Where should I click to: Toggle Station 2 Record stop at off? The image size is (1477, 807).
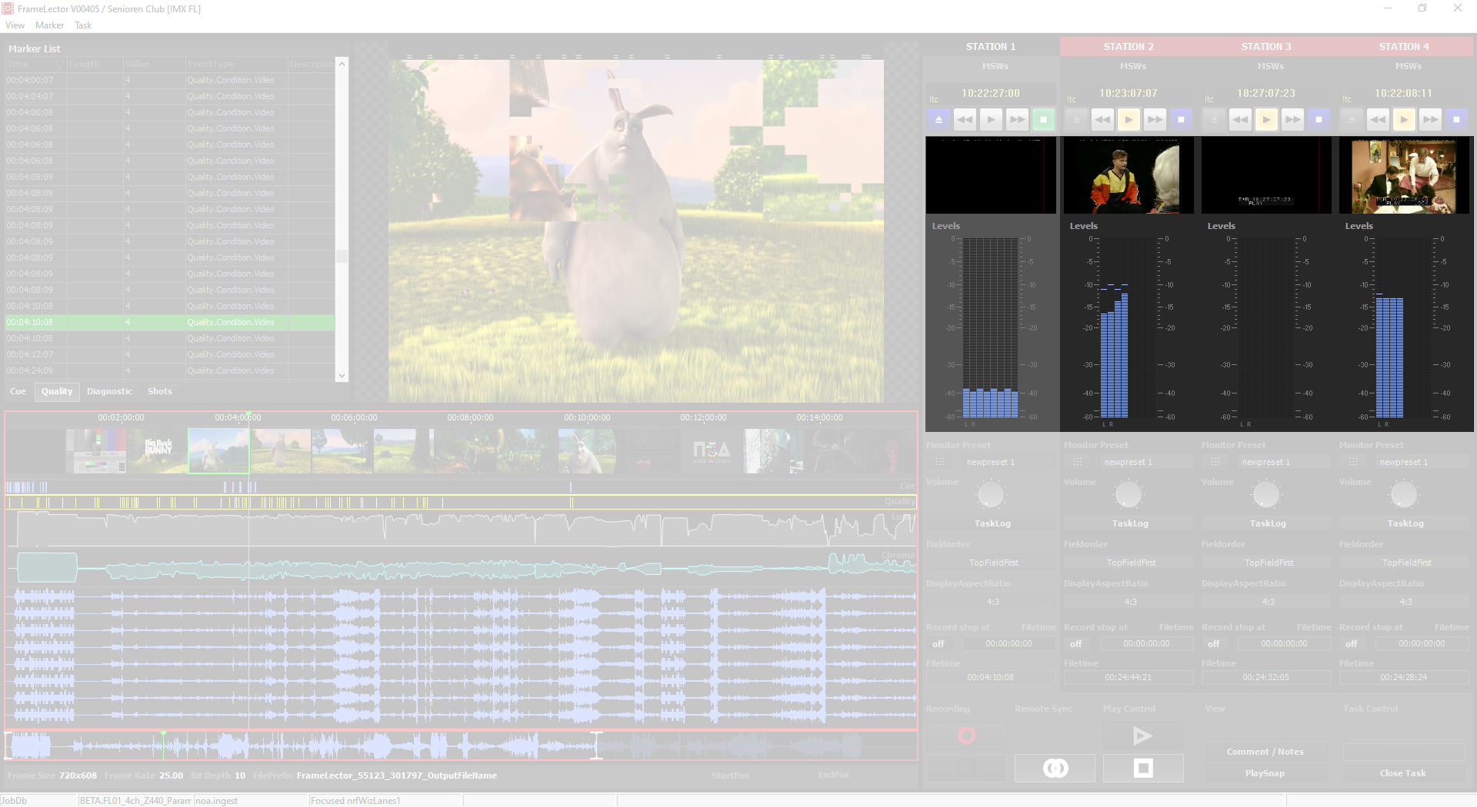coord(1076,644)
